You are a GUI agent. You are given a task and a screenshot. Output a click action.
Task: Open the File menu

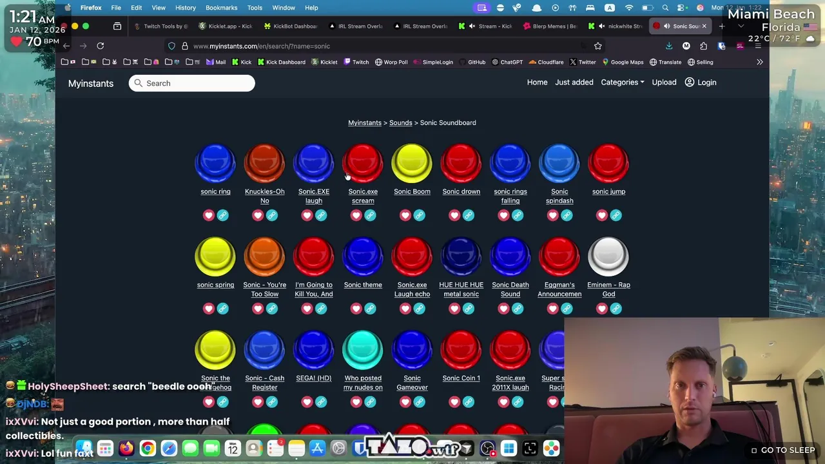click(116, 8)
